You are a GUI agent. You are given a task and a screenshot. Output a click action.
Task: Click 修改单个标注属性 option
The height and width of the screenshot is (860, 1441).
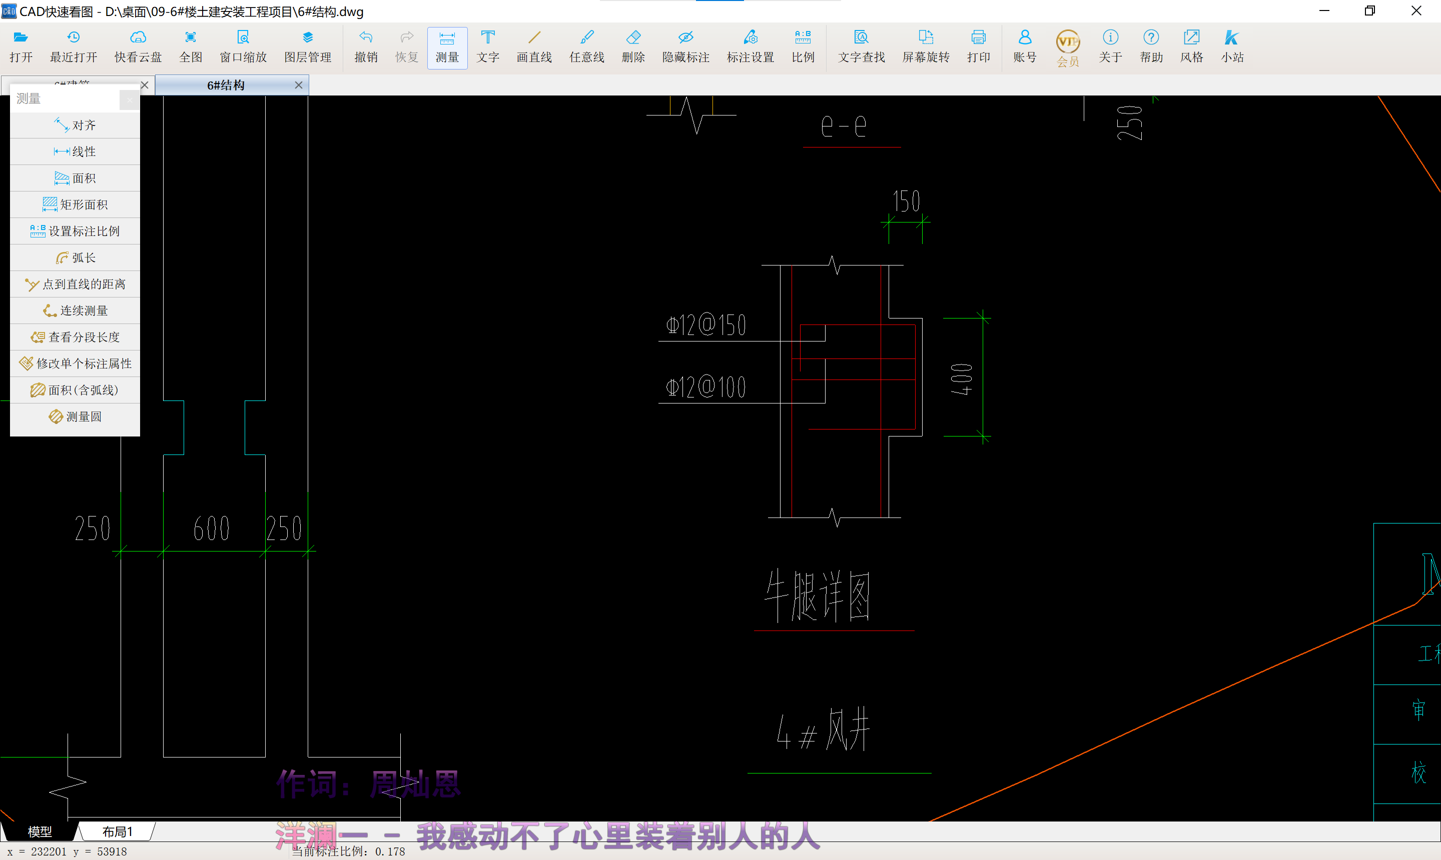(x=75, y=363)
